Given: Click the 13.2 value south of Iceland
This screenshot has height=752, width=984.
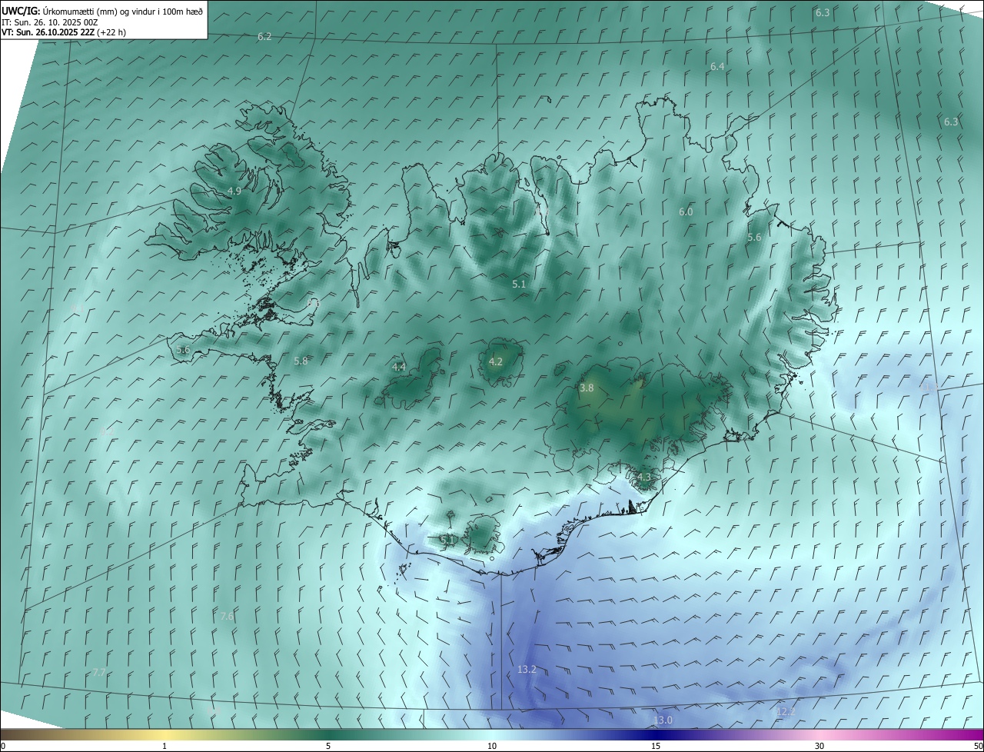Looking at the screenshot, I should (x=527, y=670).
